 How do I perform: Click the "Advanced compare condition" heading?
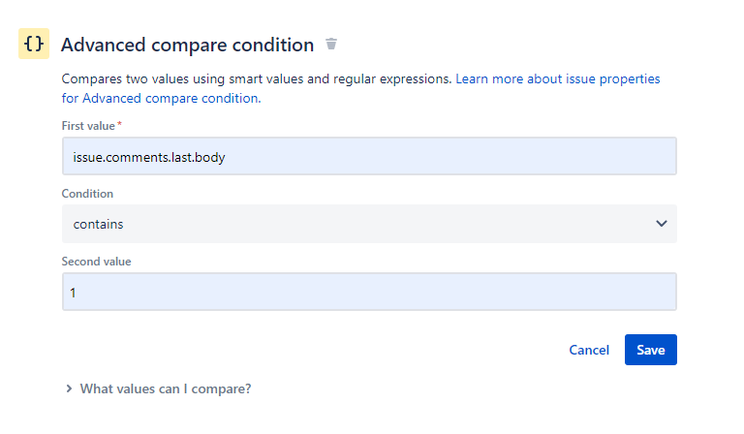tap(187, 45)
